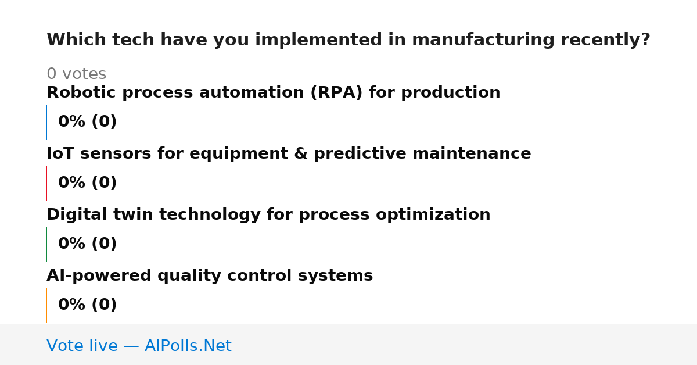Click the 0 votes counter

pyautogui.click(x=76, y=74)
